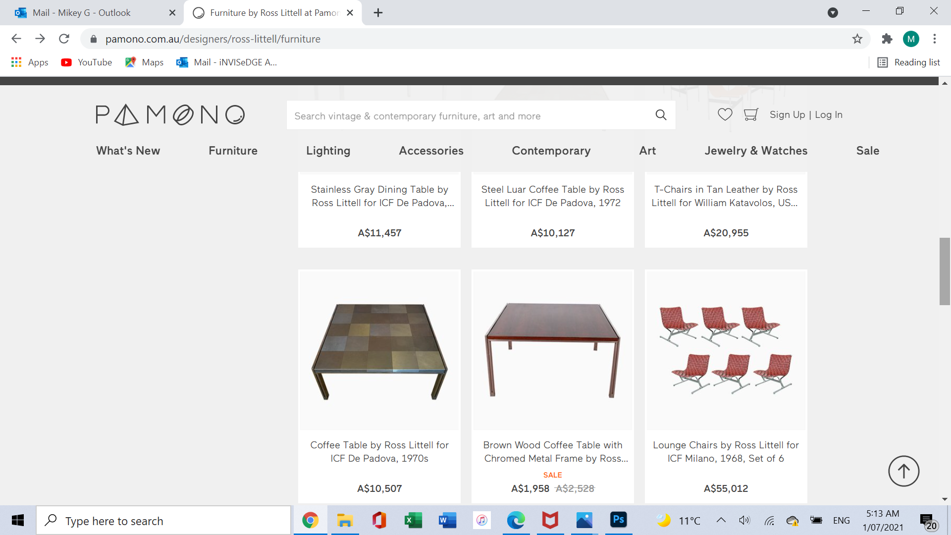Image resolution: width=951 pixels, height=535 pixels.
Task: Bookmark page with the star icon
Action: [x=857, y=39]
